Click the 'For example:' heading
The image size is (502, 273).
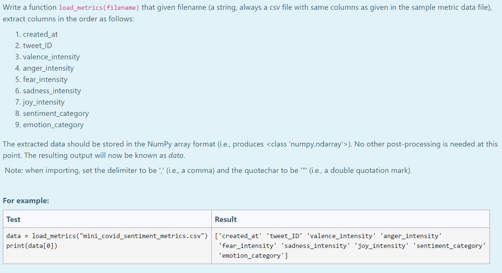pyautogui.click(x=26, y=201)
